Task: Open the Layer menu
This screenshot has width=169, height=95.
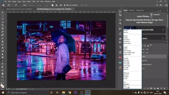Action: point(19,2)
